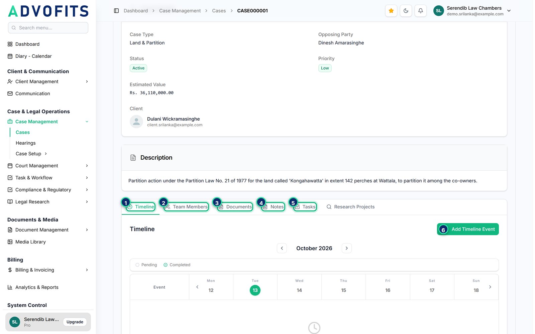Click the SL account avatar in header
Viewport: 535px width, 334px height.
[439, 11]
